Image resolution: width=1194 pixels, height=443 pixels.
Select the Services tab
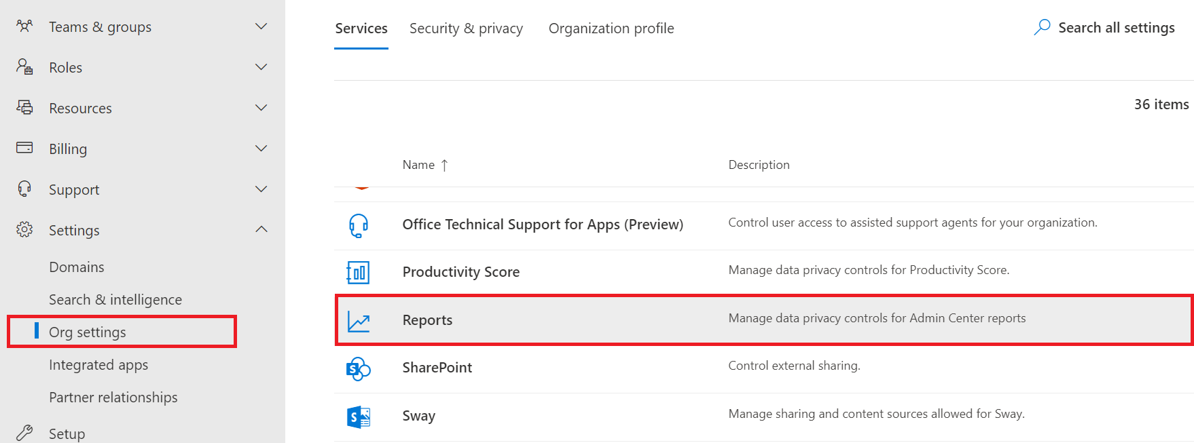(361, 28)
